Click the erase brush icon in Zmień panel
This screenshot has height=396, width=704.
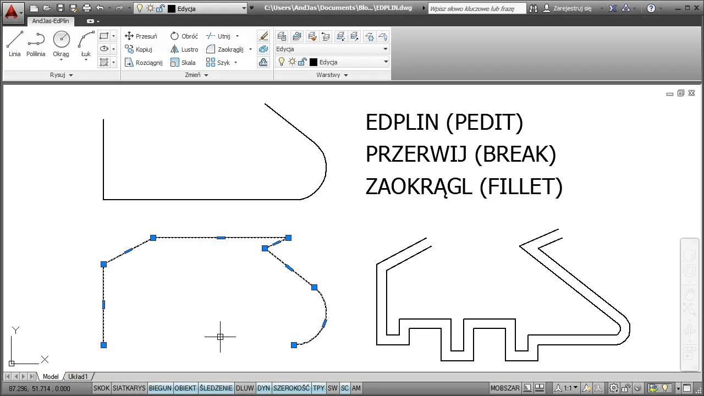click(263, 36)
